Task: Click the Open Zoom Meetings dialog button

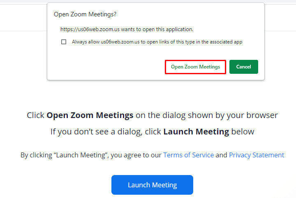Action: (x=195, y=67)
